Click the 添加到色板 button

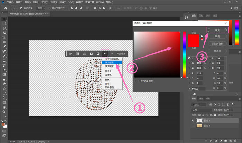pos(217,43)
